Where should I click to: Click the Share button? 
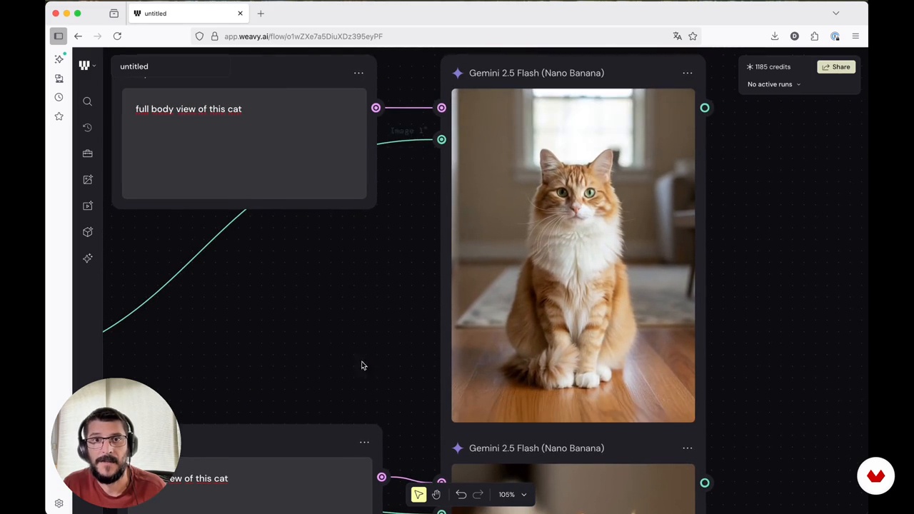836,67
